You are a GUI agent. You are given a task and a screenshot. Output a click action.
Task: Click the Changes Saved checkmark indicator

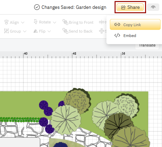37,7
